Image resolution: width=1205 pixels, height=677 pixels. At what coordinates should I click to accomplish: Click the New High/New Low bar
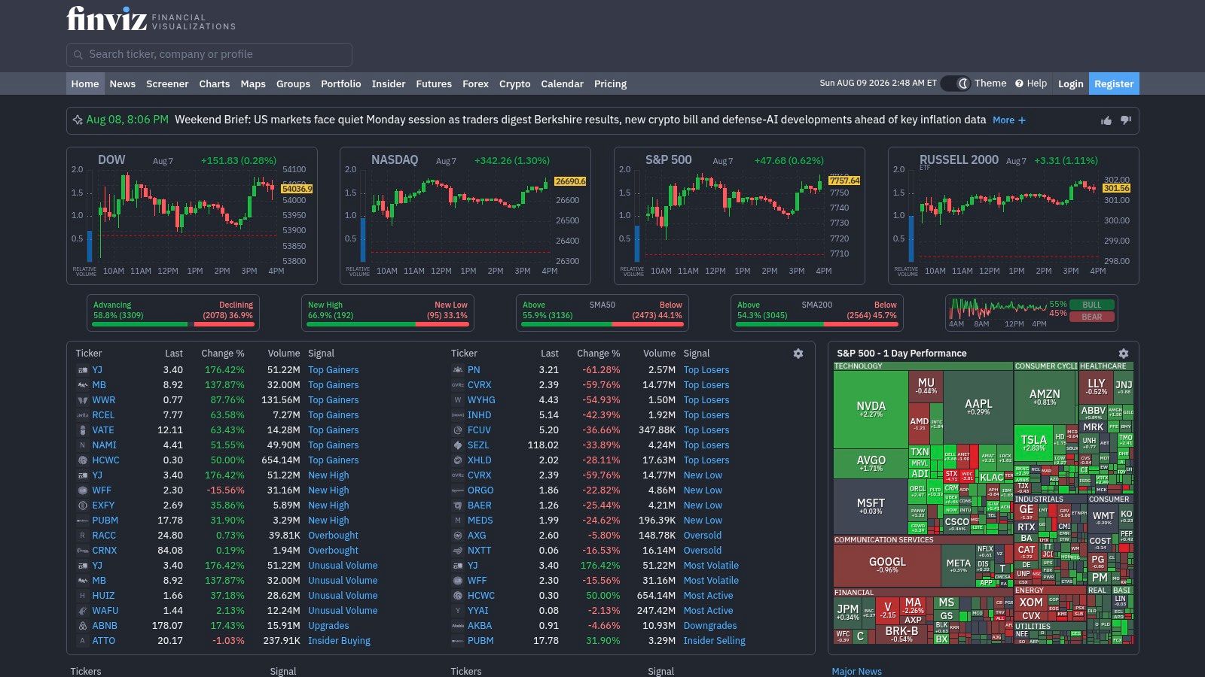[387, 324]
